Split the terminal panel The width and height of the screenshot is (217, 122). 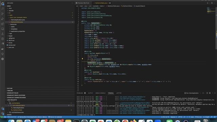point(207,93)
